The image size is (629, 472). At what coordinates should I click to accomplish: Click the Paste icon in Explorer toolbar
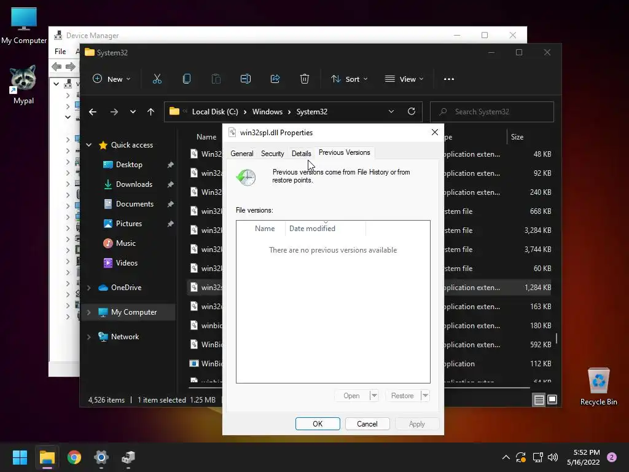point(216,79)
